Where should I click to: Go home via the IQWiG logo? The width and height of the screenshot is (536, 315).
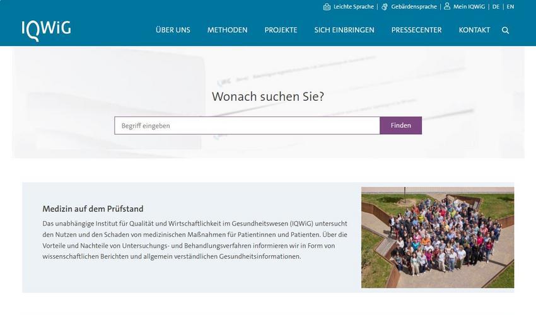point(46,31)
